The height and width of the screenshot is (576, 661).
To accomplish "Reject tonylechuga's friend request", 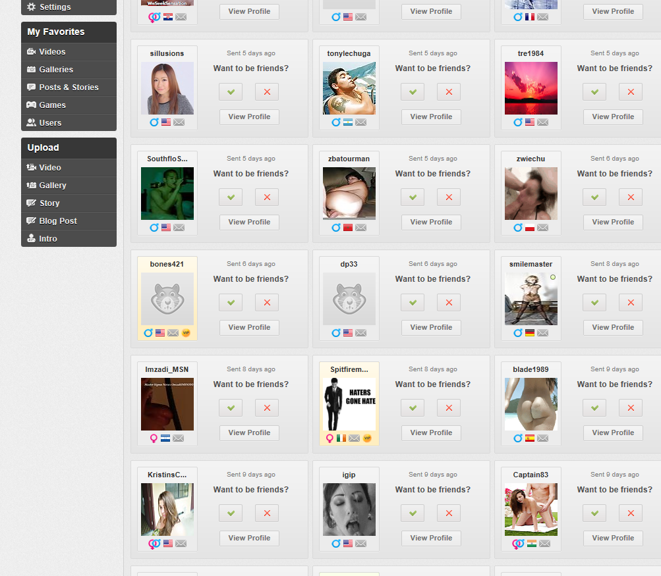I will point(449,92).
